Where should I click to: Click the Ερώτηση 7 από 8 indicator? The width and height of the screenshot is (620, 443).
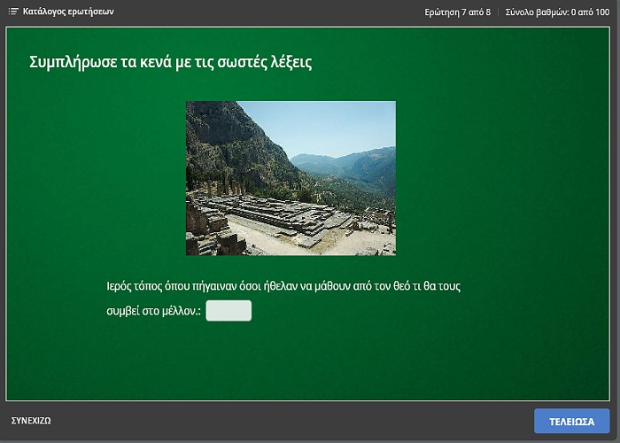[x=458, y=12]
